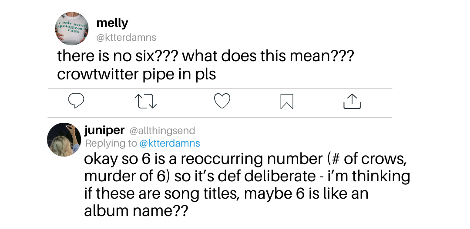The height and width of the screenshot is (229, 470).
Task: Click juniper's display name
Action: tap(104, 130)
